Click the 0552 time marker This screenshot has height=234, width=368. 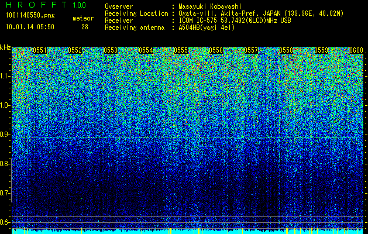pyautogui.click(x=75, y=50)
